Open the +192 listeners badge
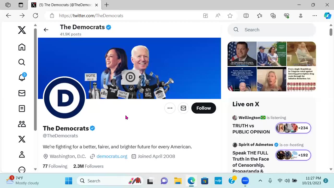 [293, 155]
